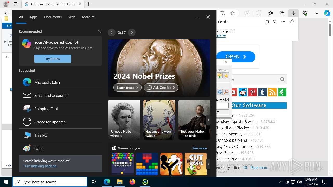Launch Snipping Tool from suggestions

point(60,109)
